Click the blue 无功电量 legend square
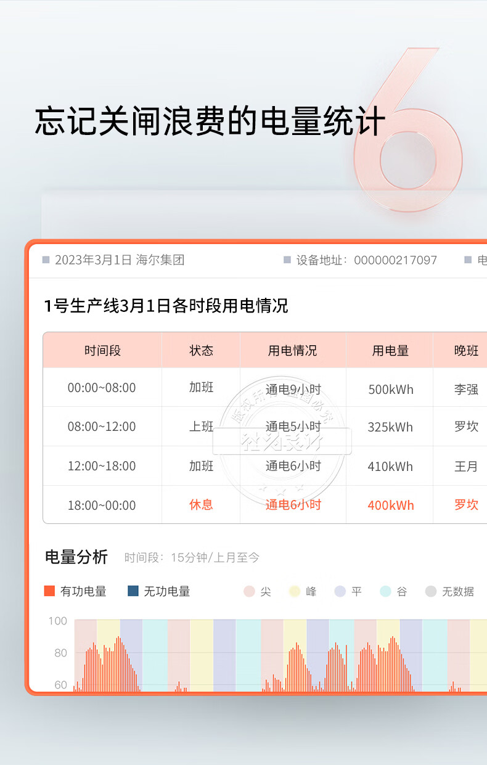 pyautogui.click(x=133, y=591)
